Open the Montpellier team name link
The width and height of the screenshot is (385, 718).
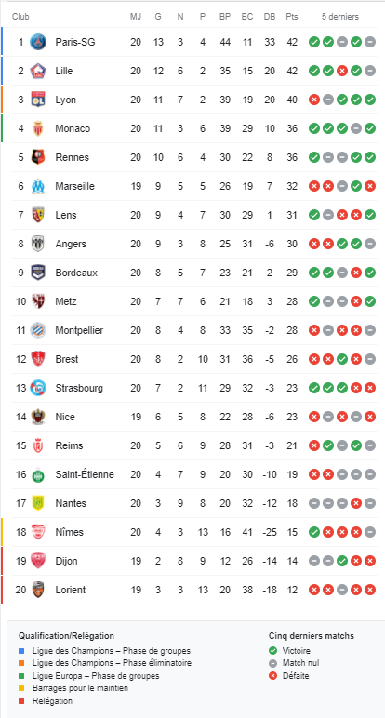[79, 330]
